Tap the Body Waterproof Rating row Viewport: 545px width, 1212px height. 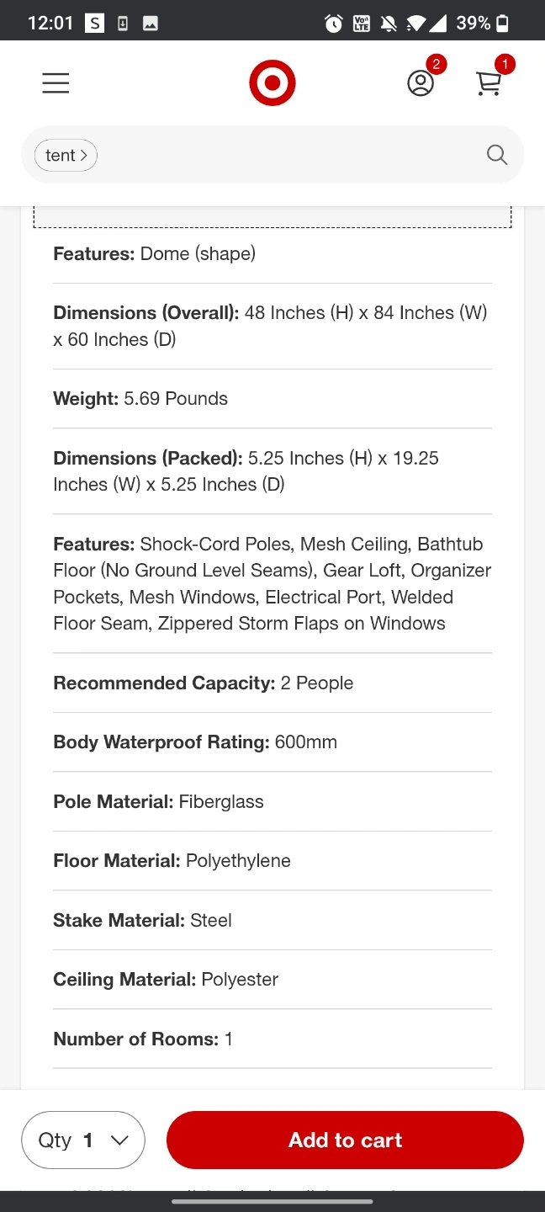[x=272, y=742]
